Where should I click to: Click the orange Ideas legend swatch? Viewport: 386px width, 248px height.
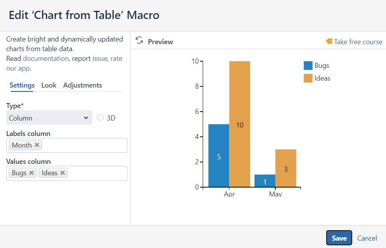(x=308, y=78)
